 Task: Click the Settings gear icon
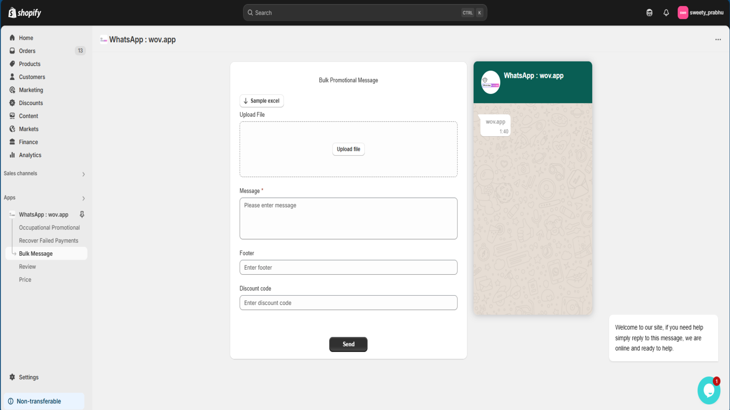tap(12, 377)
